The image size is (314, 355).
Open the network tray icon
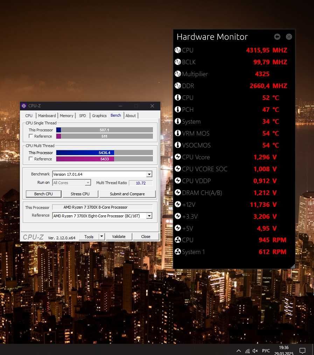(x=247, y=351)
